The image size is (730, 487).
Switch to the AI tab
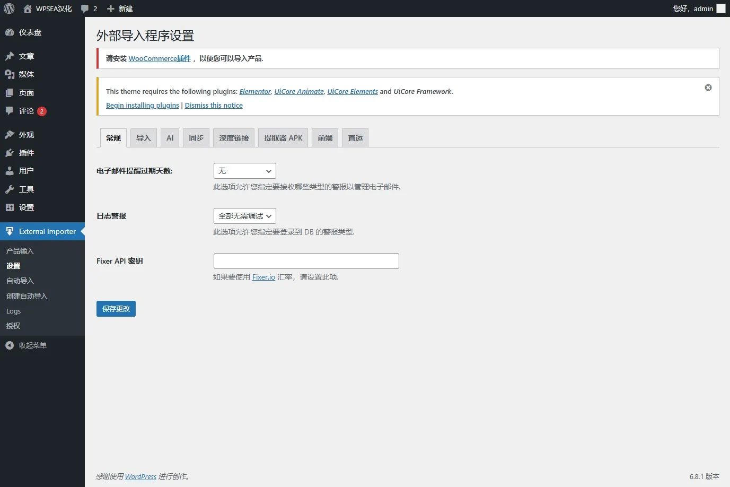[170, 138]
